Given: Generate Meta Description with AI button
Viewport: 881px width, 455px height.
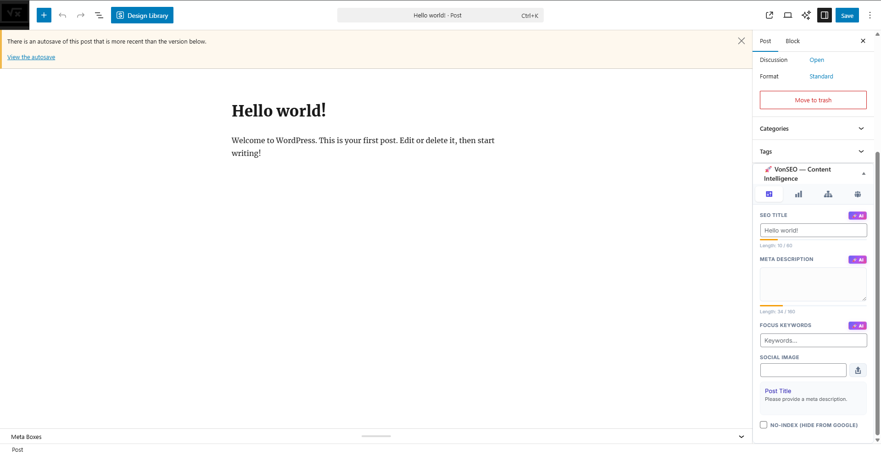Looking at the screenshot, I should pos(858,260).
